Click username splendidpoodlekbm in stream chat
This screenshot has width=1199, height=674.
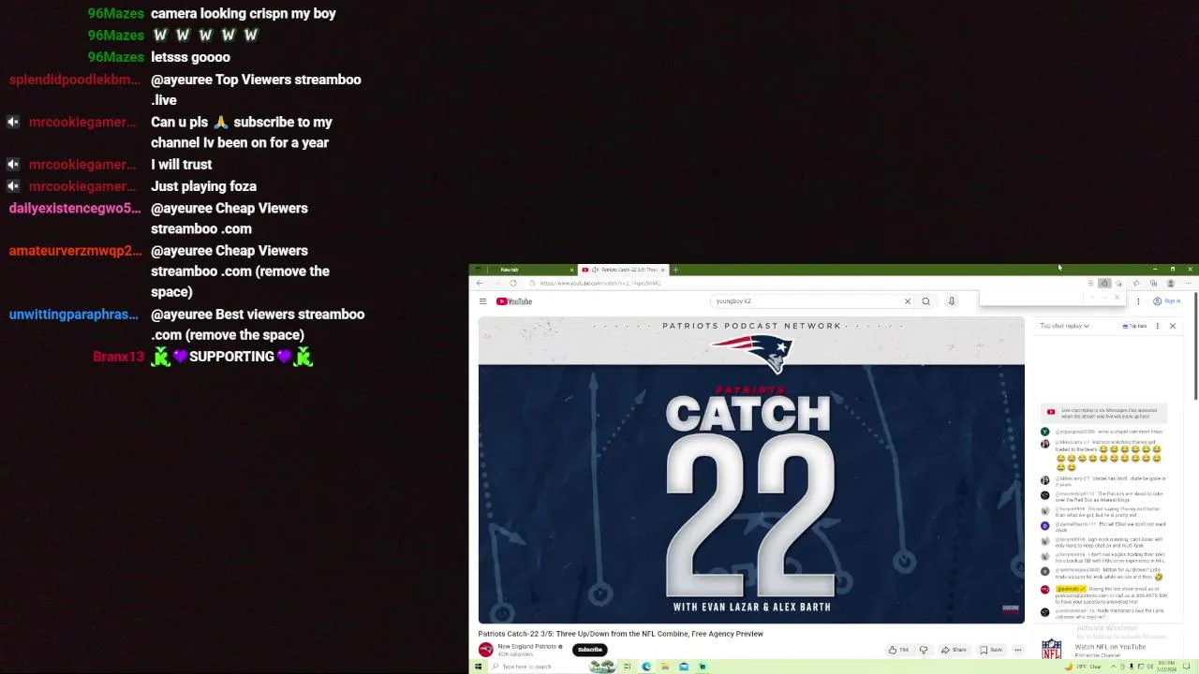tap(75, 80)
